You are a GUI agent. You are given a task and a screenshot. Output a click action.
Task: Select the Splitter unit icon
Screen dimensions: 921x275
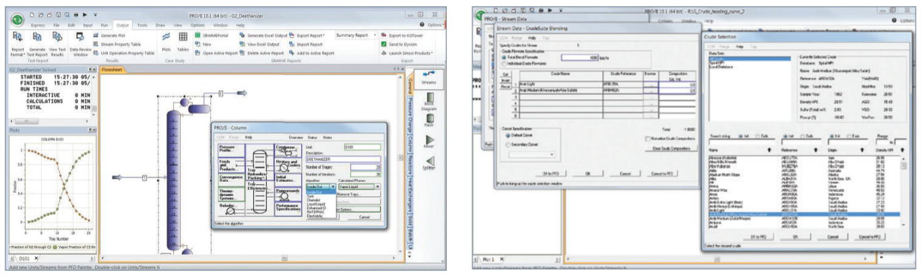(430, 162)
